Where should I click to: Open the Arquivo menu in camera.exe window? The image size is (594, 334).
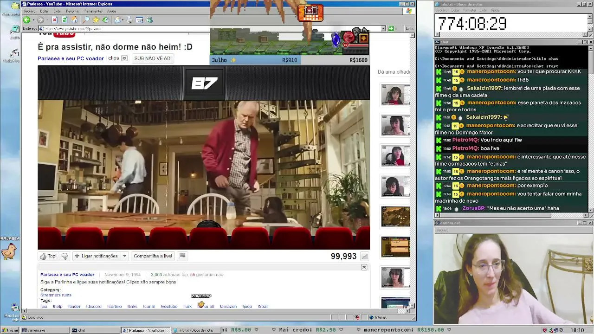442,230
